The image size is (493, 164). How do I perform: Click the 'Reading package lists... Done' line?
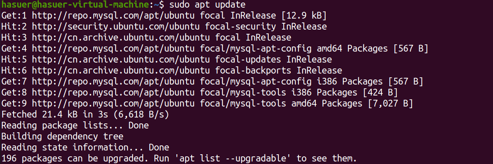[x=75, y=126]
